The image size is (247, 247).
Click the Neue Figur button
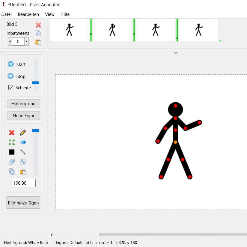tap(23, 115)
